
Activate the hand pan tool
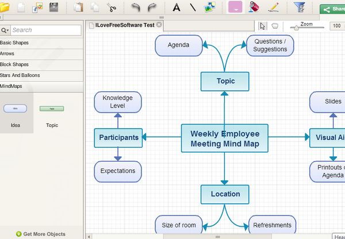point(275,26)
